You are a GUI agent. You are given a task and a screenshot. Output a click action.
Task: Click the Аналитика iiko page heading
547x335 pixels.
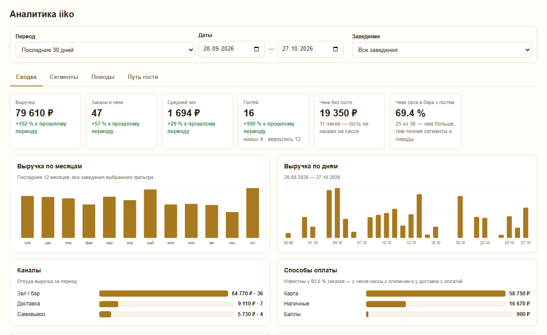[x=42, y=14]
